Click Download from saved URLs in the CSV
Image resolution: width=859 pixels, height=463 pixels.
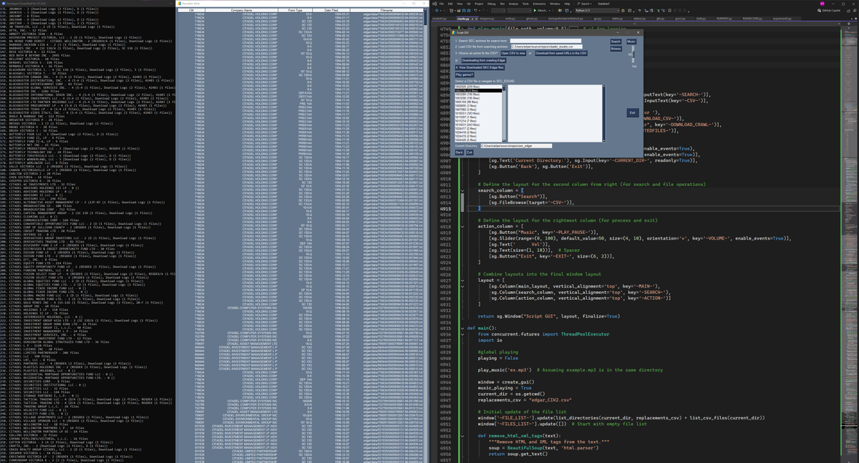point(561,53)
